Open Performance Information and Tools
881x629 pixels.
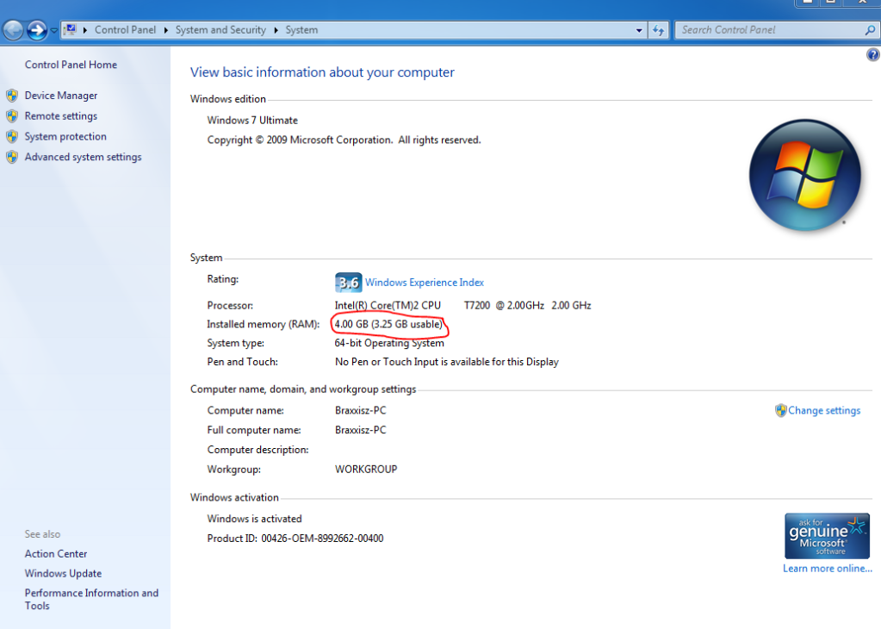tap(91, 599)
